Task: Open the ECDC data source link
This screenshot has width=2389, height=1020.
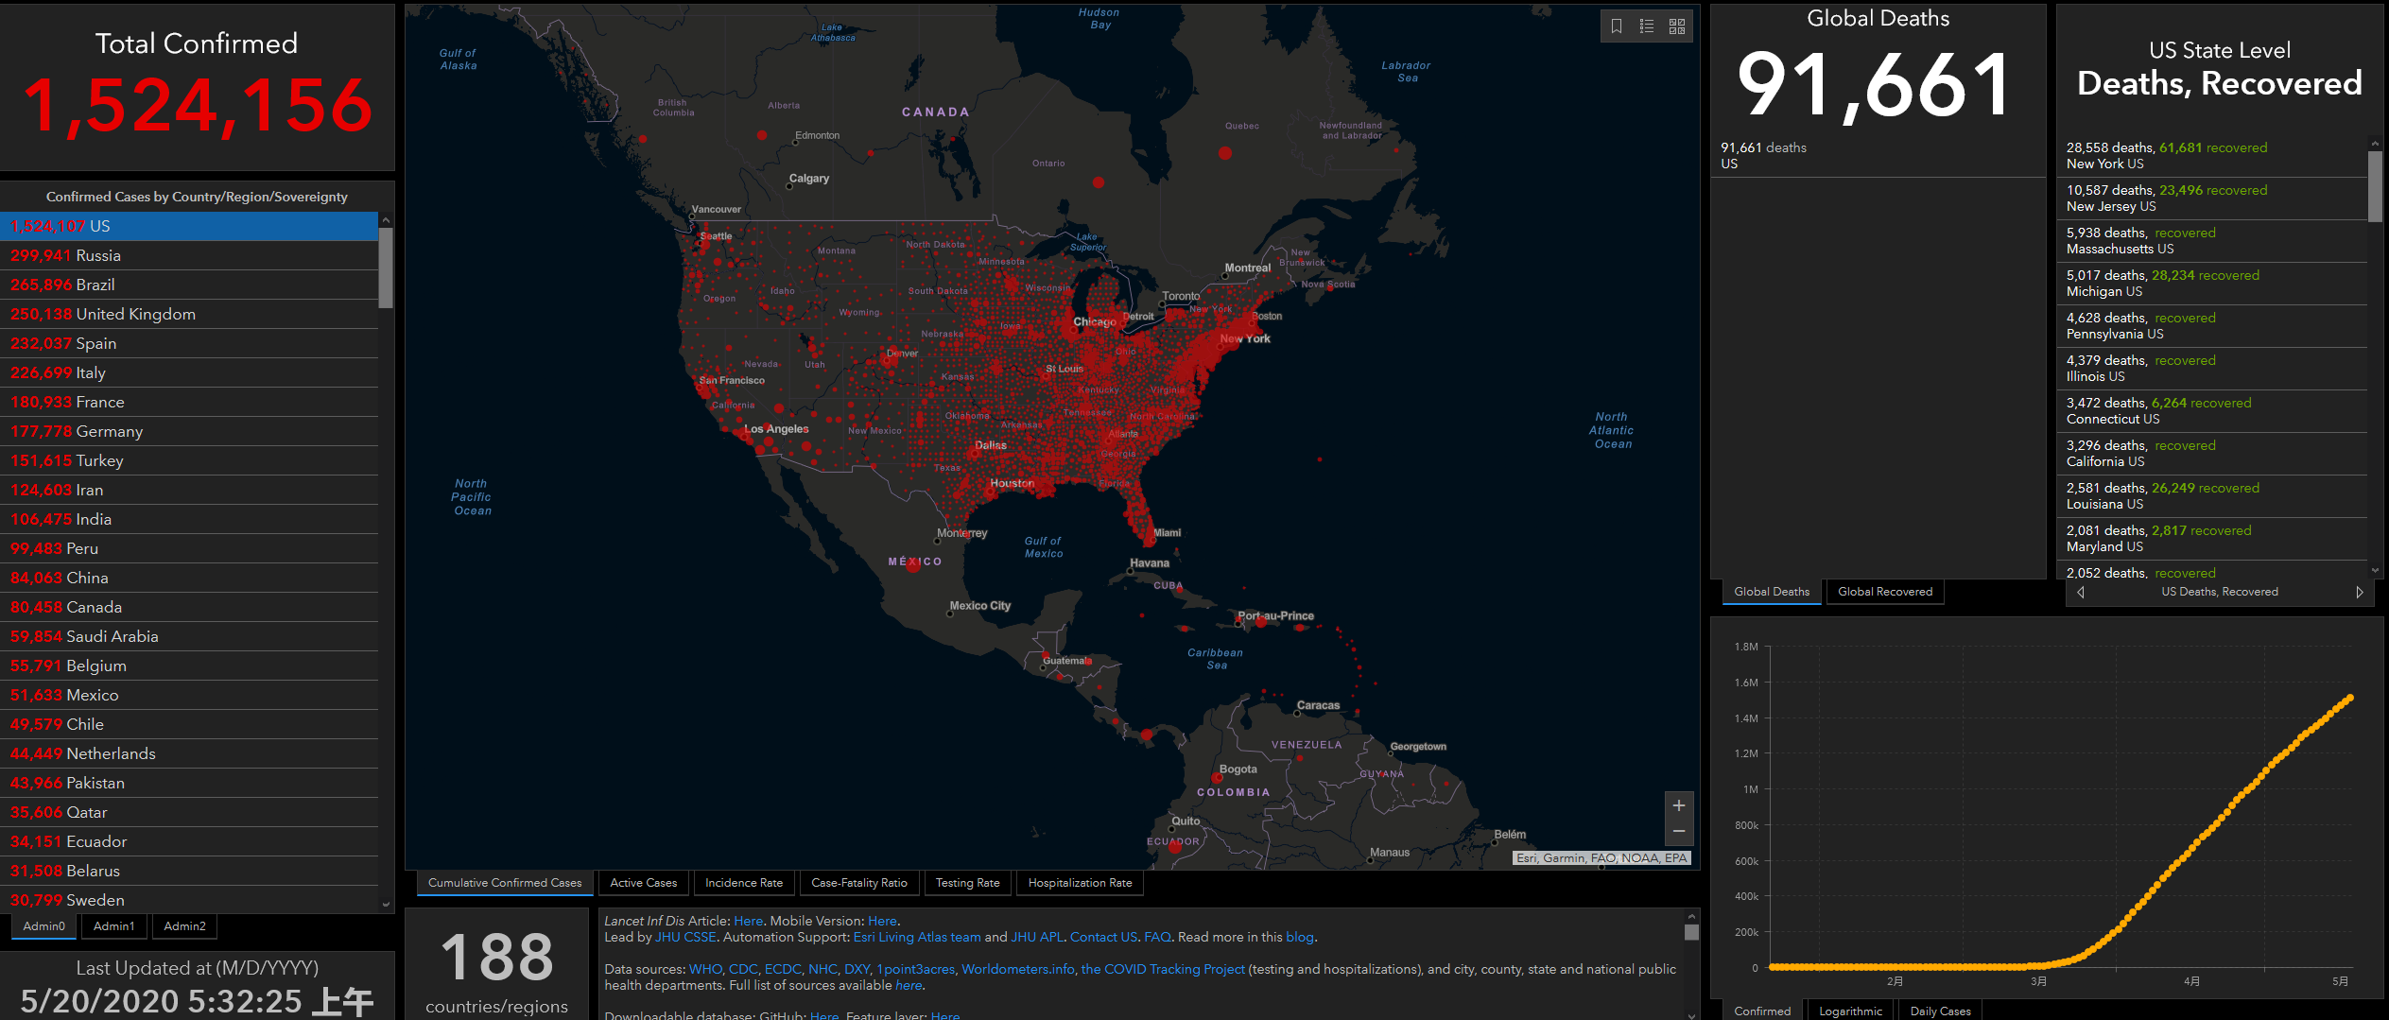Action: coord(783,969)
